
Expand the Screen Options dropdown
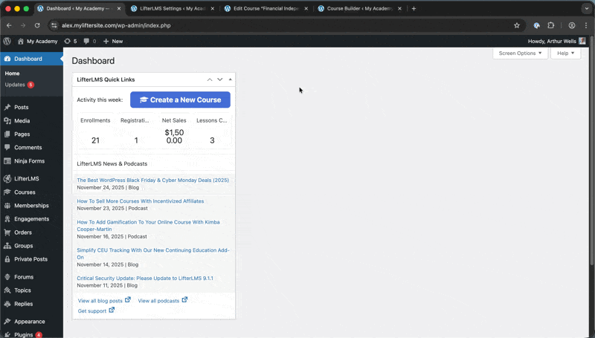tap(520, 53)
